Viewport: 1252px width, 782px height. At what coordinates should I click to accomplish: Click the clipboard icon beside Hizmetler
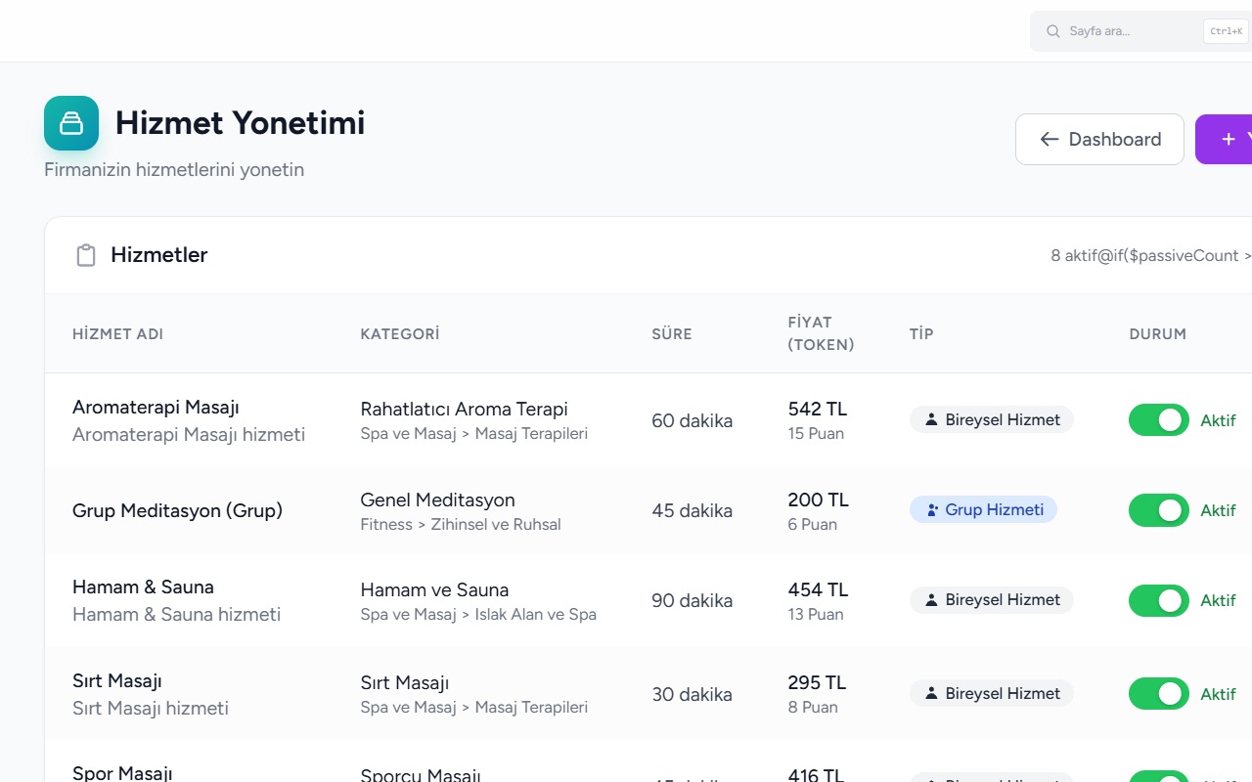[86, 255]
